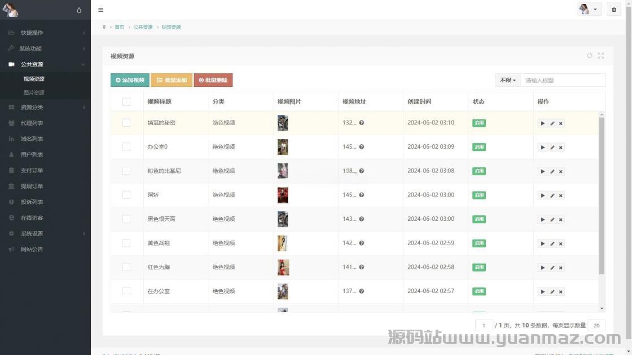The height and width of the screenshot is (355, 632).
Task: Click the 添加视频 button
Action: tap(130, 80)
